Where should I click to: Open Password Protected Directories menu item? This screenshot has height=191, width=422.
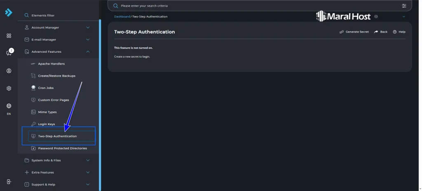pyautogui.click(x=62, y=148)
